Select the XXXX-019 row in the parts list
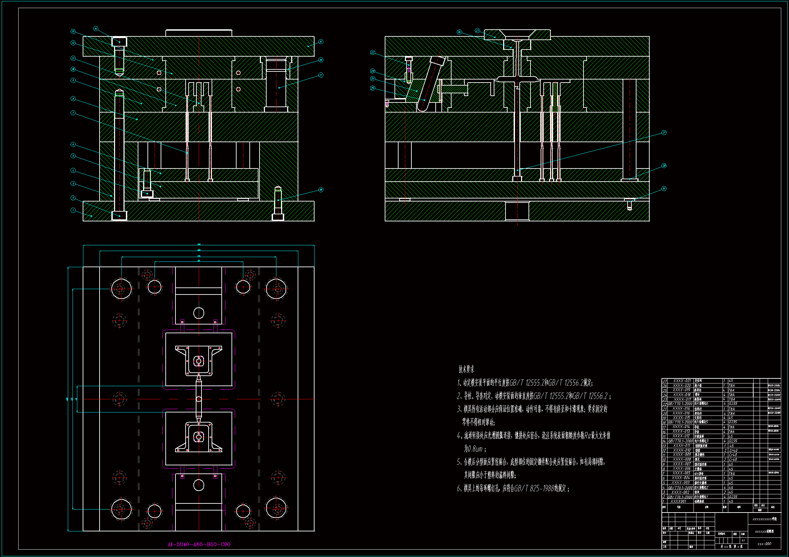Image resolution: width=789 pixels, height=557 pixels. pyautogui.click(x=682, y=390)
